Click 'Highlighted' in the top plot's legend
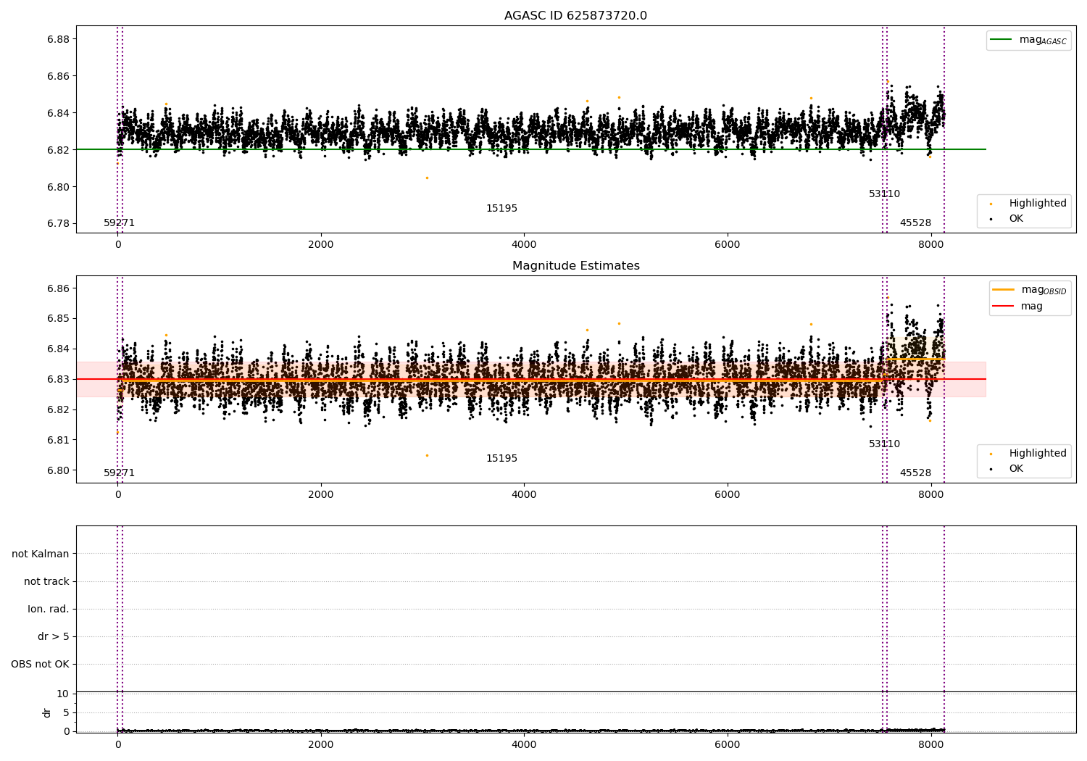The width and height of the screenshot is (1087, 761). [x=1028, y=204]
